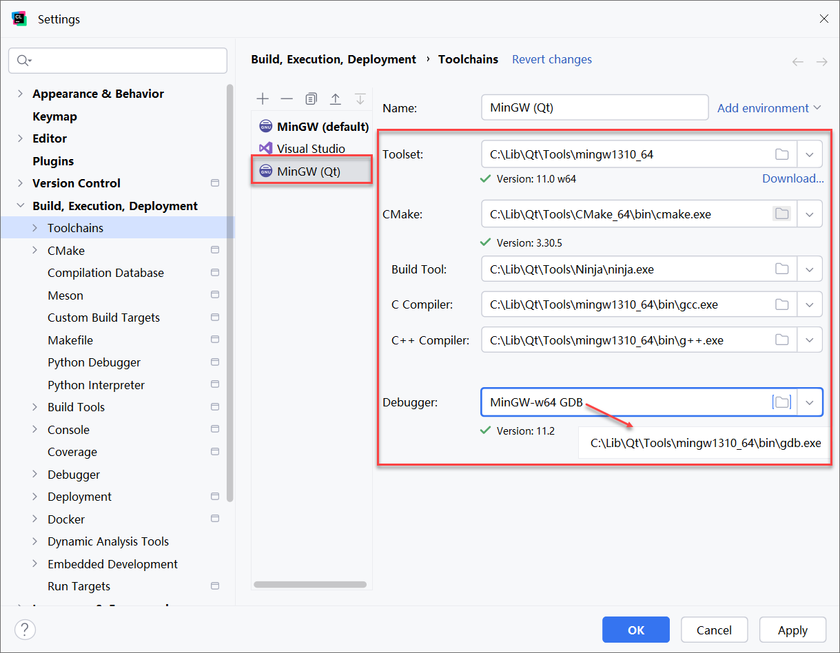Move toolchain down in list
Screen dimensions: 840x653
pos(360,99)
